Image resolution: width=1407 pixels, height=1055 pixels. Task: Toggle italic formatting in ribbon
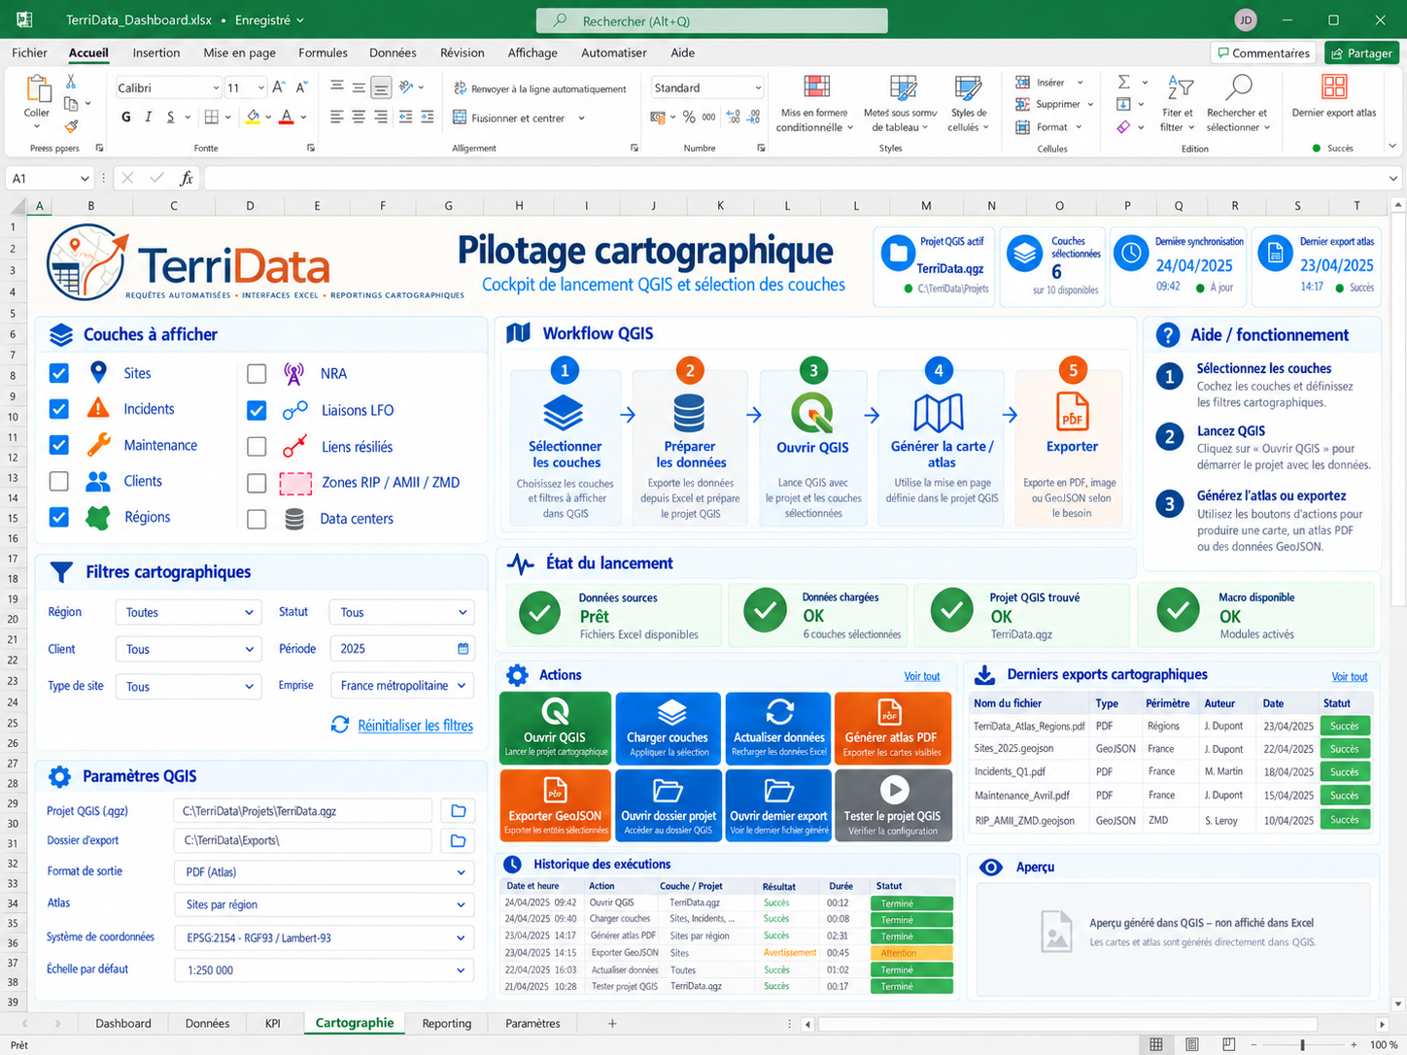(x=148, y=118)
